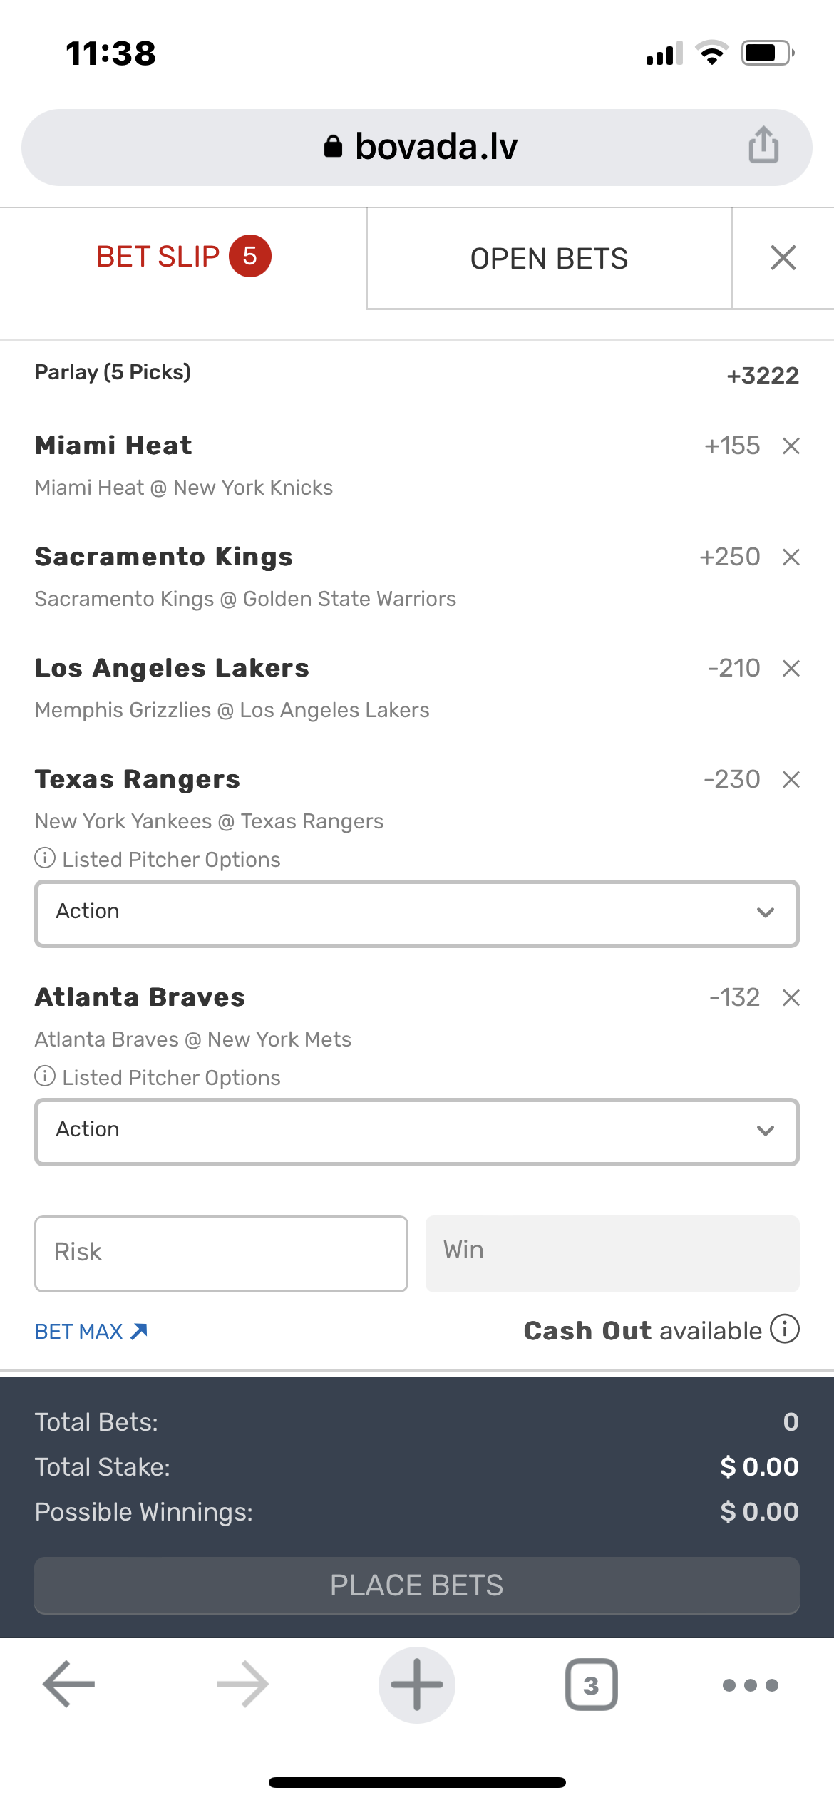
Task: Go back to the previous page
Action: 69,1685
